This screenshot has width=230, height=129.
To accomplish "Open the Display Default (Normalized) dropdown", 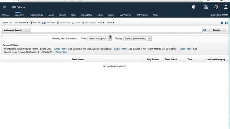I will (x=137, y=39).
